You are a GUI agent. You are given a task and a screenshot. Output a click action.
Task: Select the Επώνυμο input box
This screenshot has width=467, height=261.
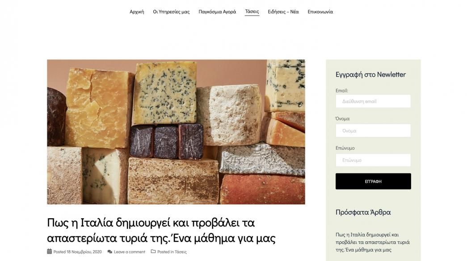(x=373, y=160)
